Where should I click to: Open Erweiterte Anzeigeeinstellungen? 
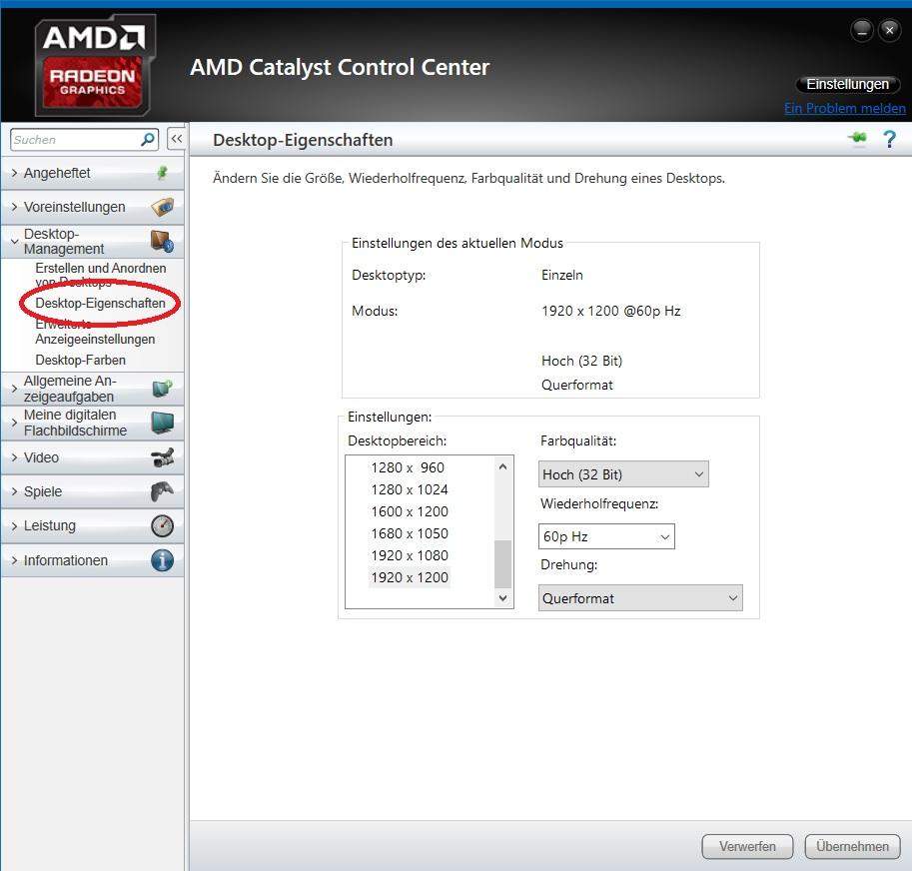pyautogui.click(x=95, y=332)
